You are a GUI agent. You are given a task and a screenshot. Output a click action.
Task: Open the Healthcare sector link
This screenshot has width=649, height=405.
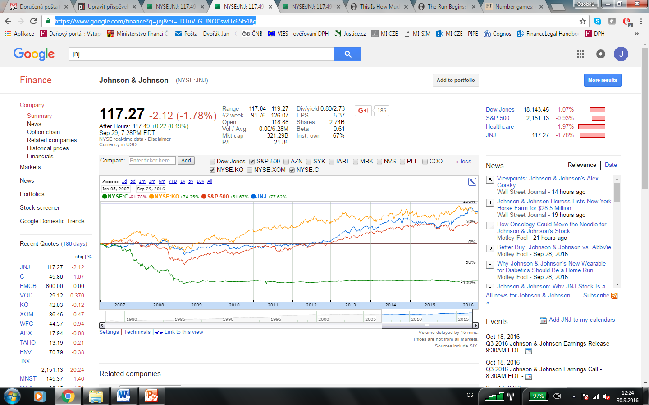[500, 127]
